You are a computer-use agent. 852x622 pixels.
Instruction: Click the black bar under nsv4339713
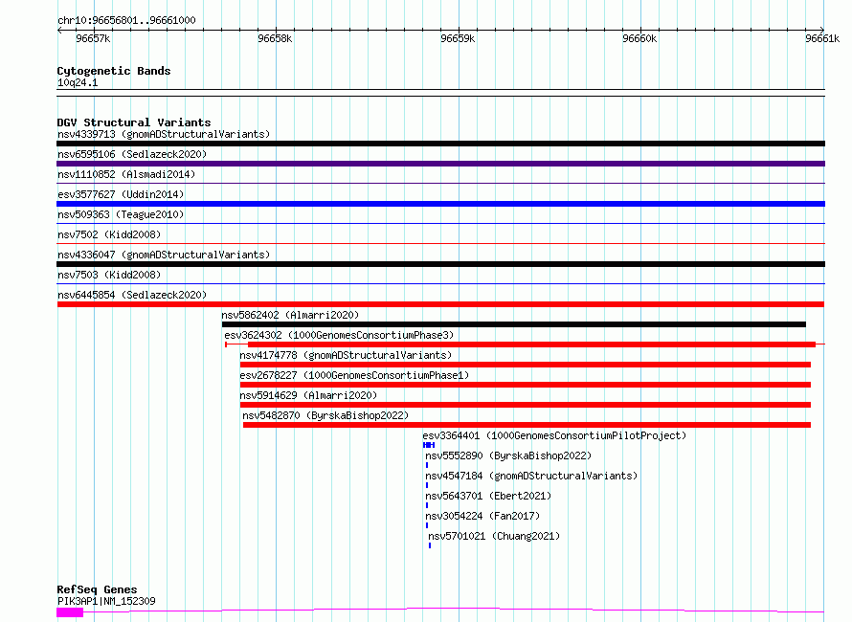440,144
